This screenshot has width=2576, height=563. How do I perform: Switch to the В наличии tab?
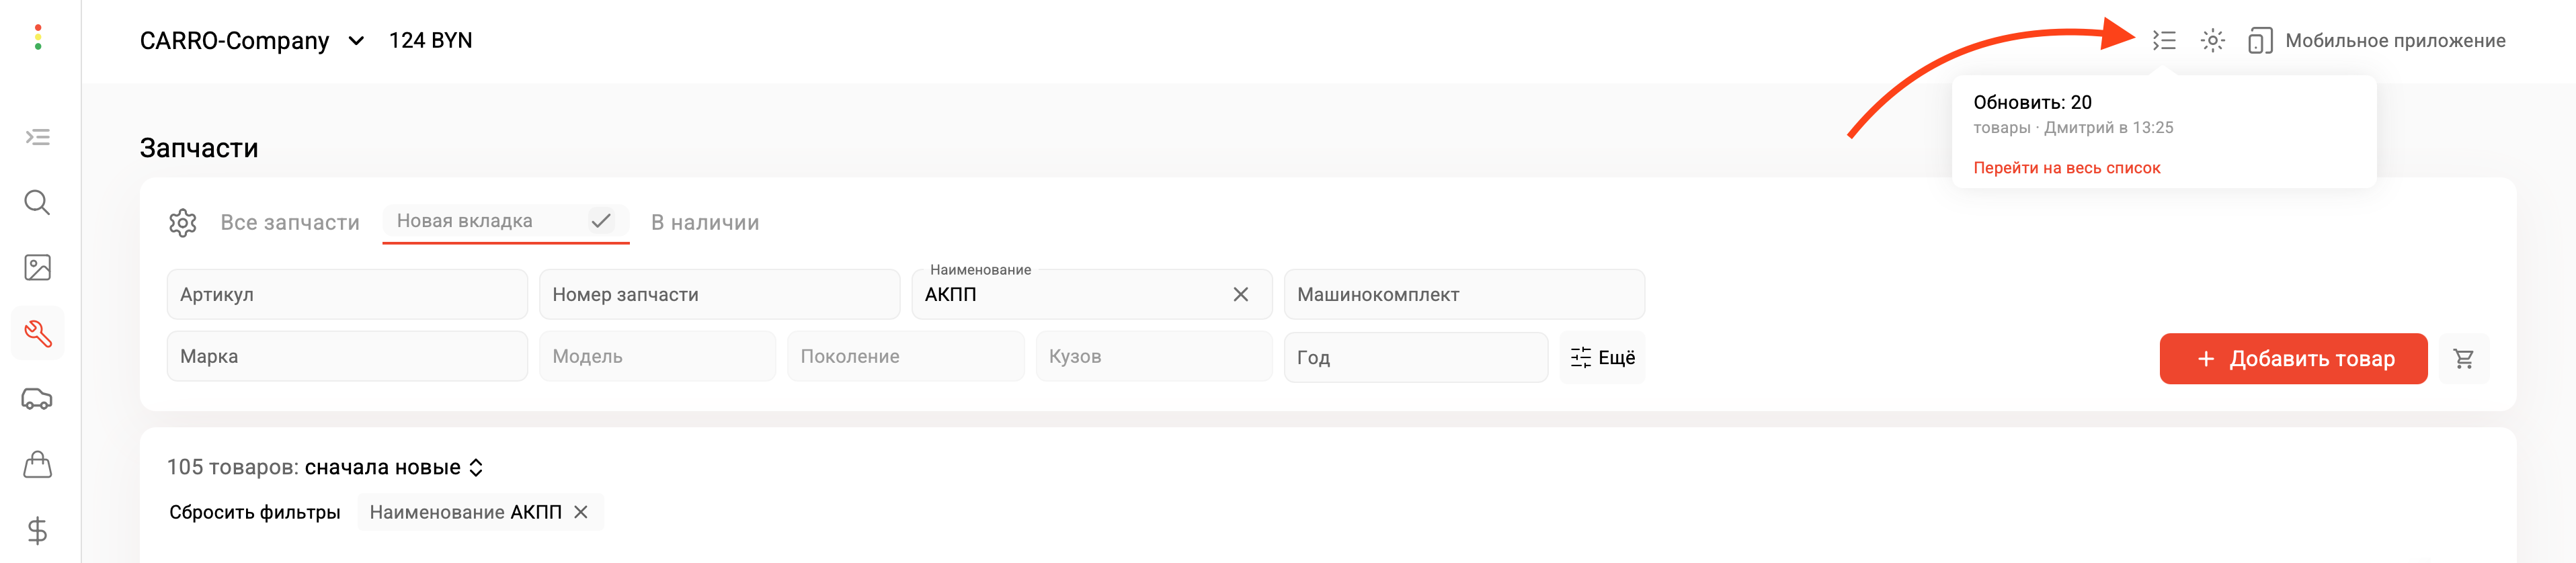click(x=704, y=222)
